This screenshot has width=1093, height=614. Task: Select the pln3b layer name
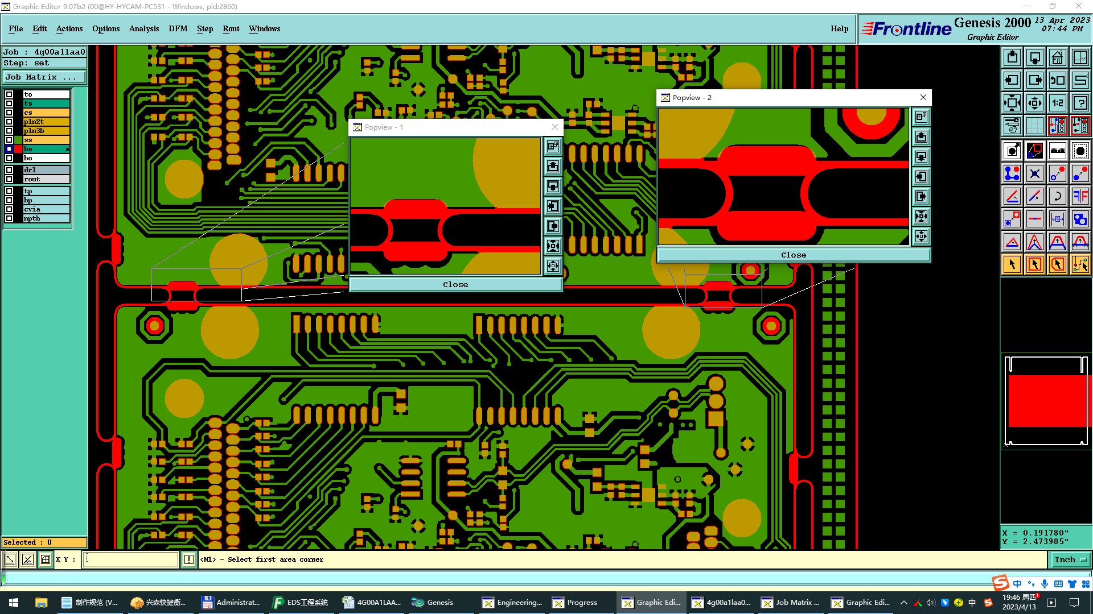(46, 131)
